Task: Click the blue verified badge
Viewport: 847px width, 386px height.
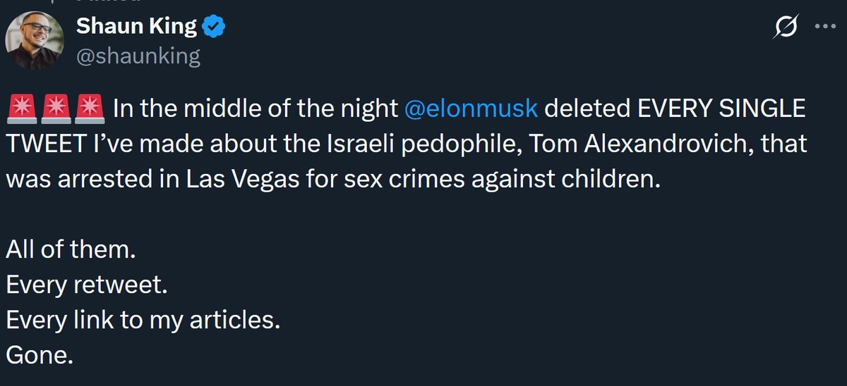Action: tap(214, 27)
